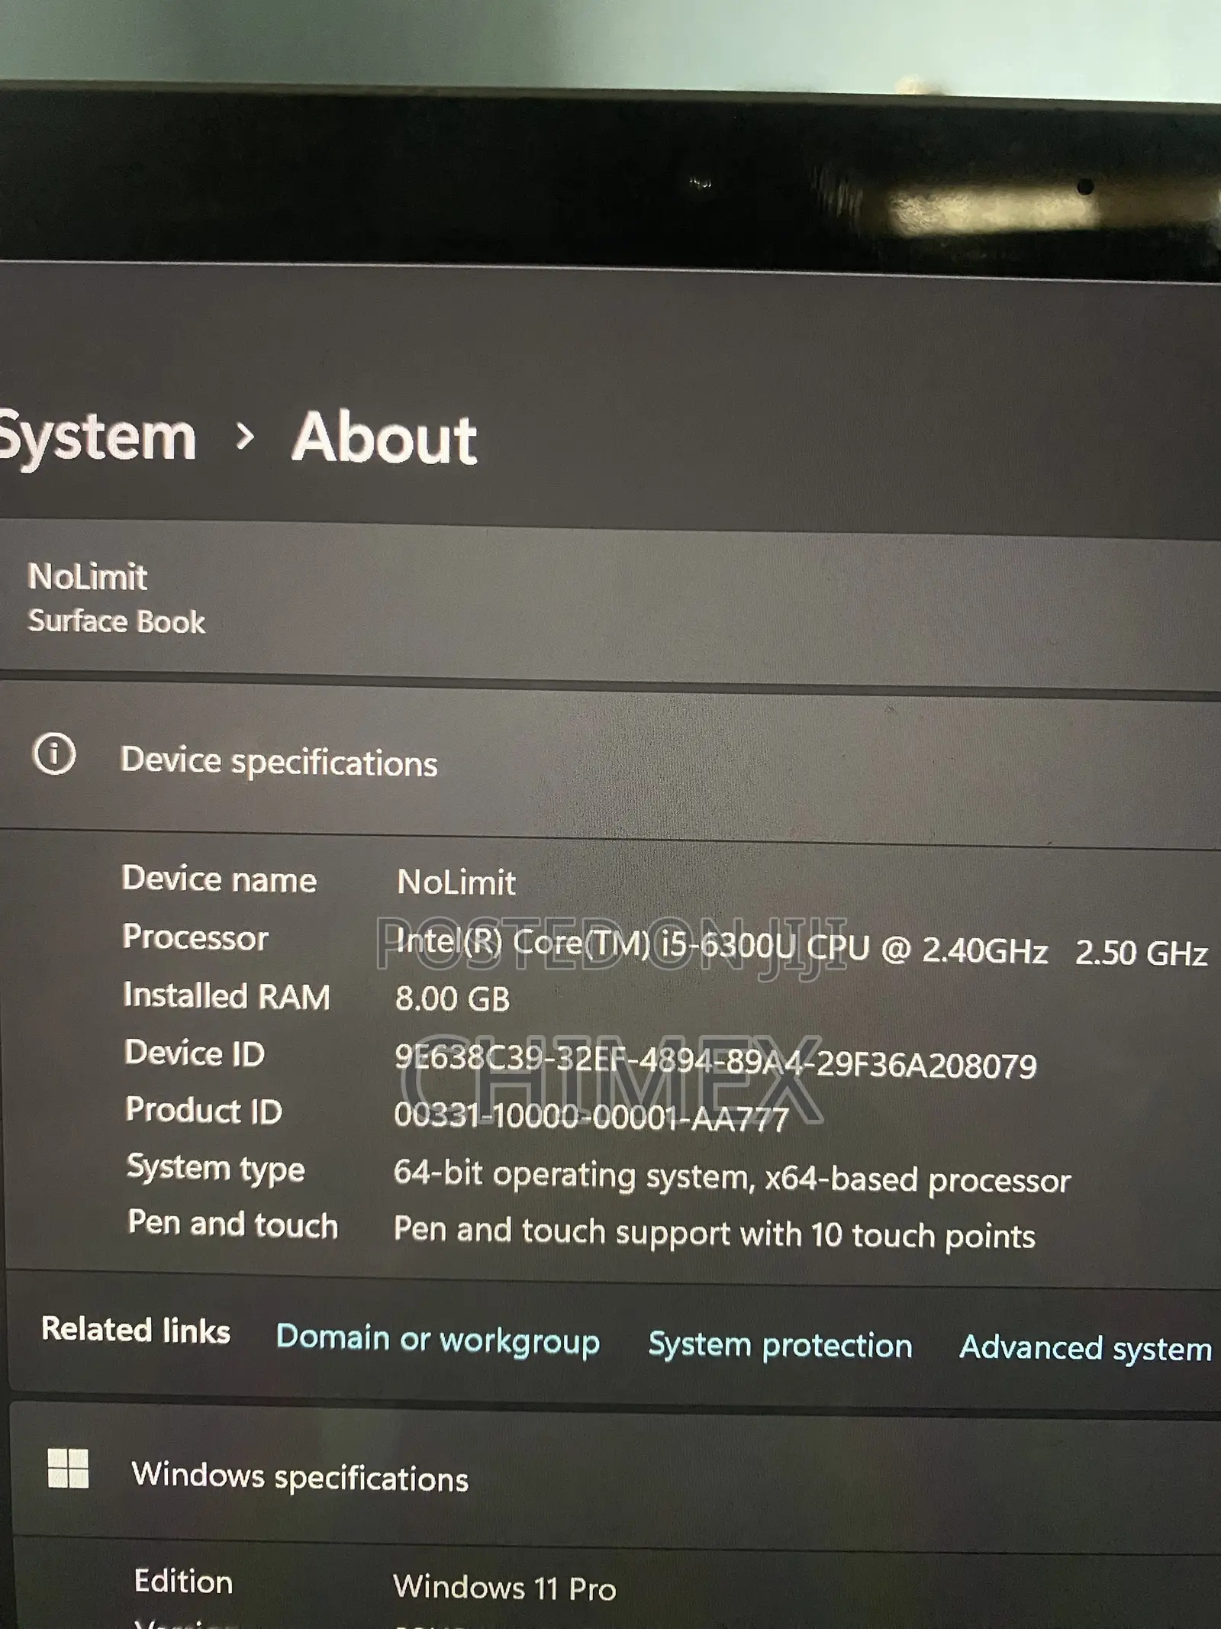Open the System protection link

(780, 1345)
